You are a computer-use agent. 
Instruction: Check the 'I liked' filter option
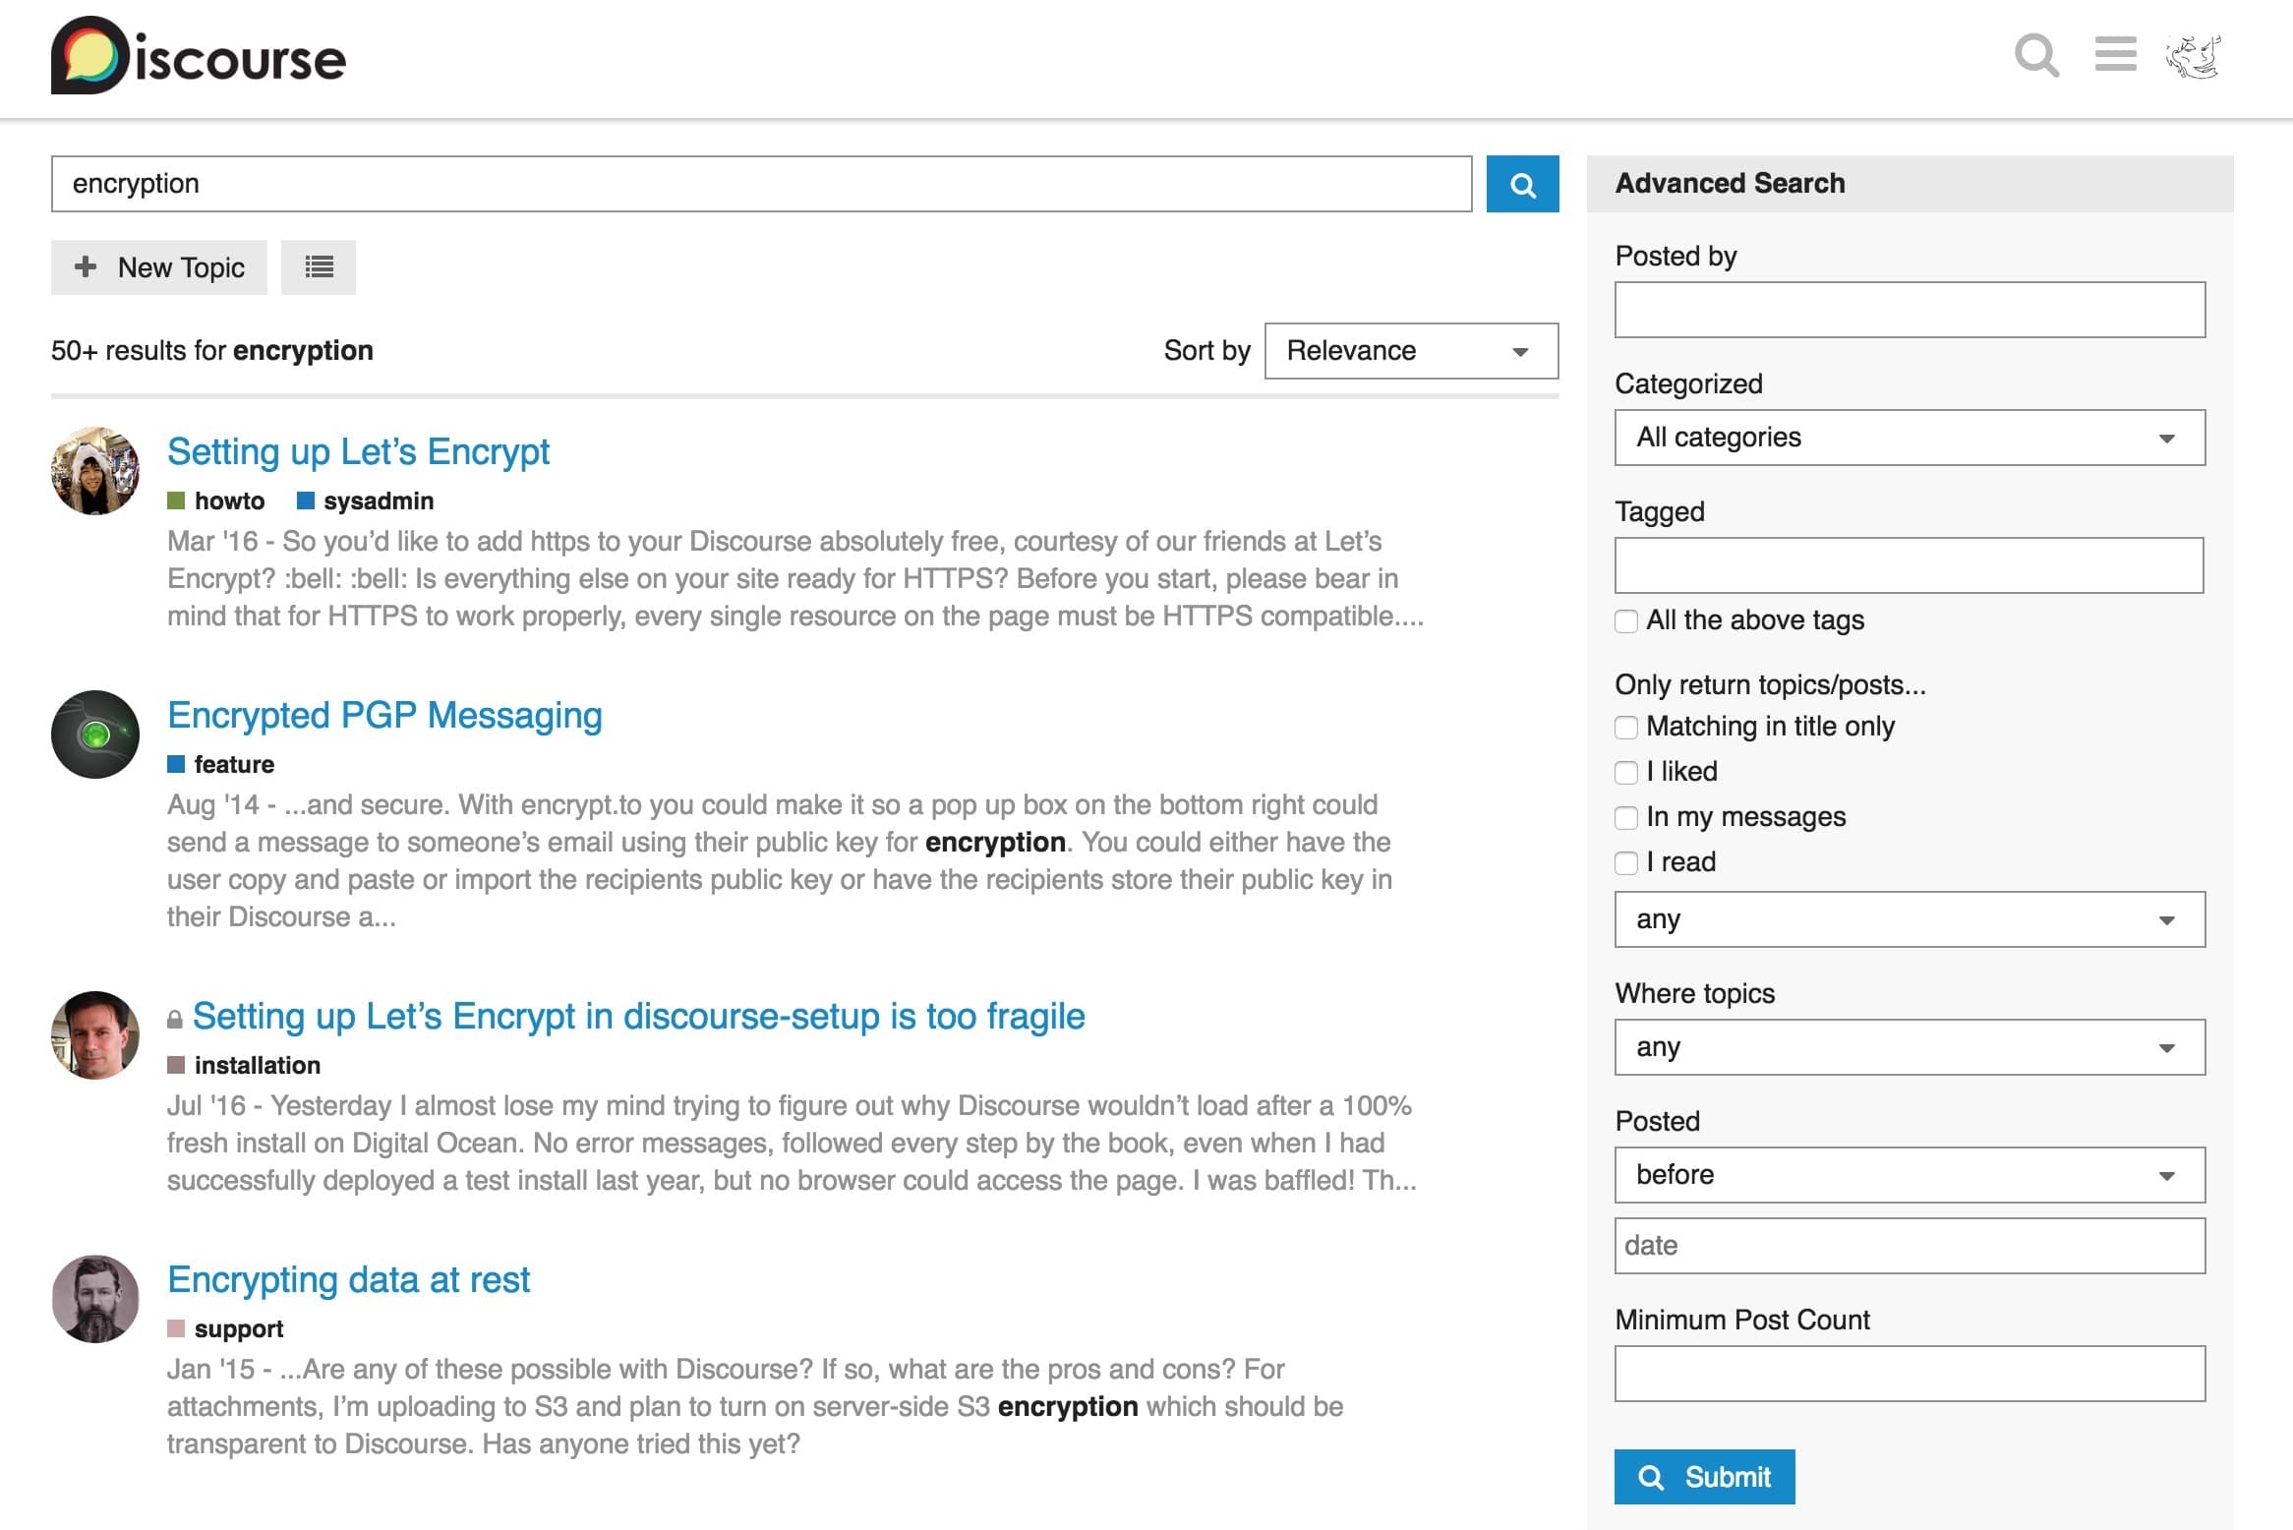1626,772
